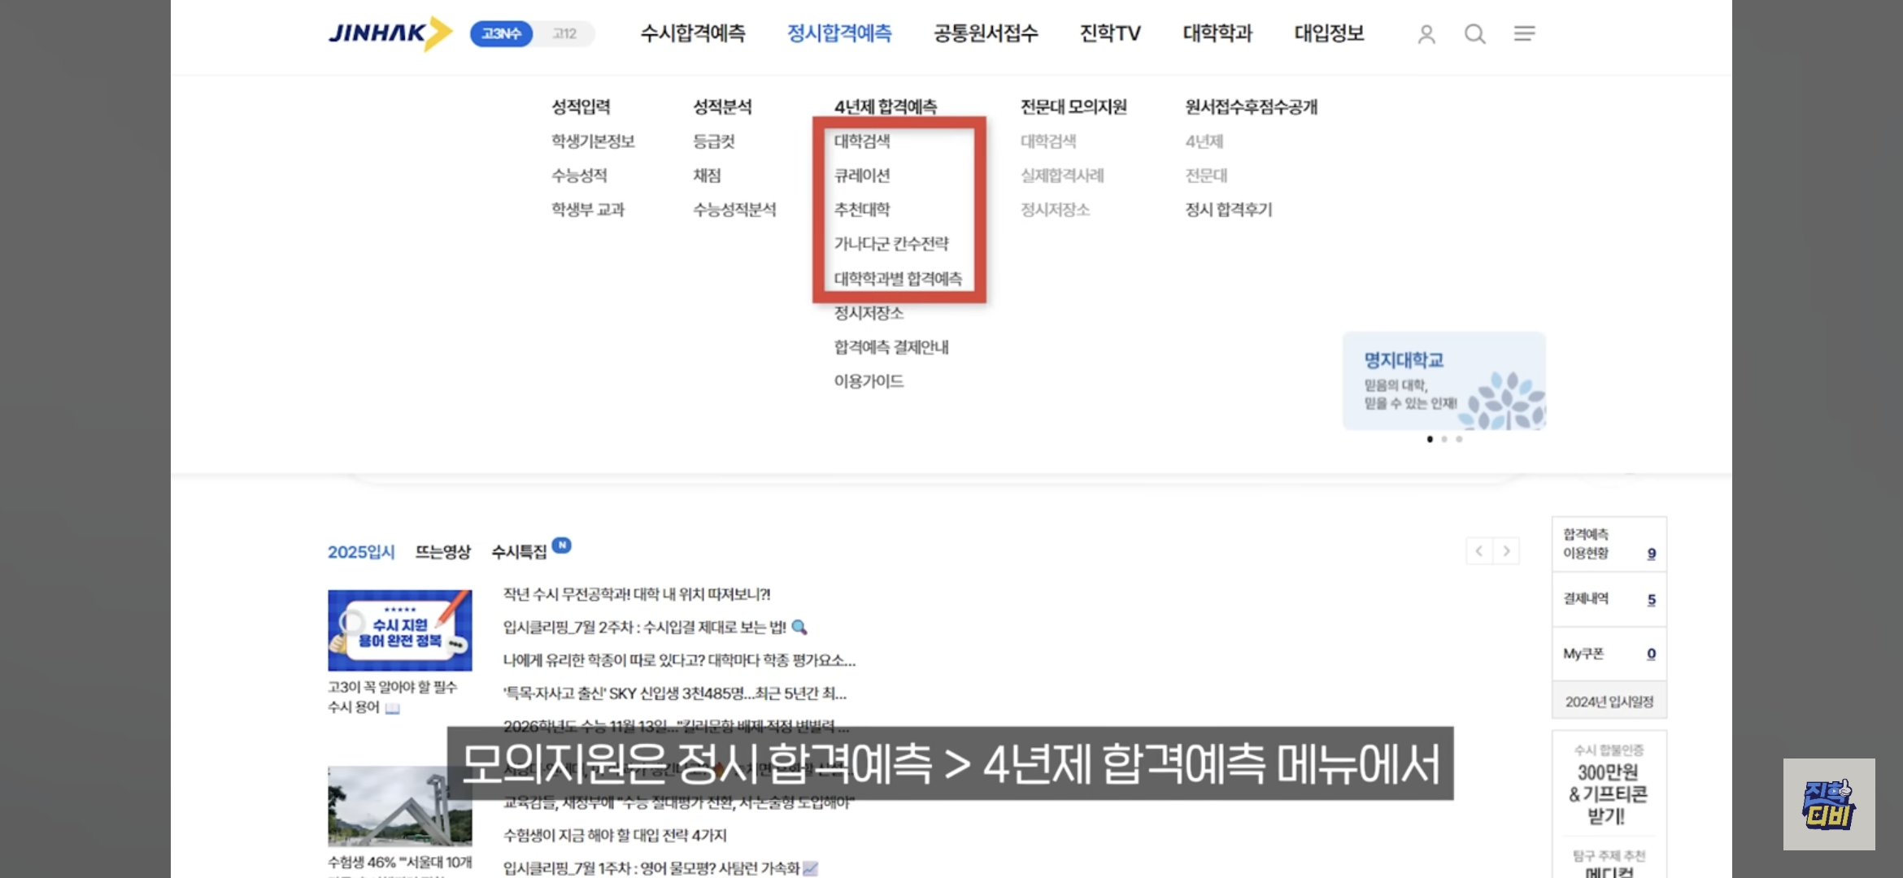Expand the 정시합격예측 top menu

pyautogui.click(x=838, y=33)
